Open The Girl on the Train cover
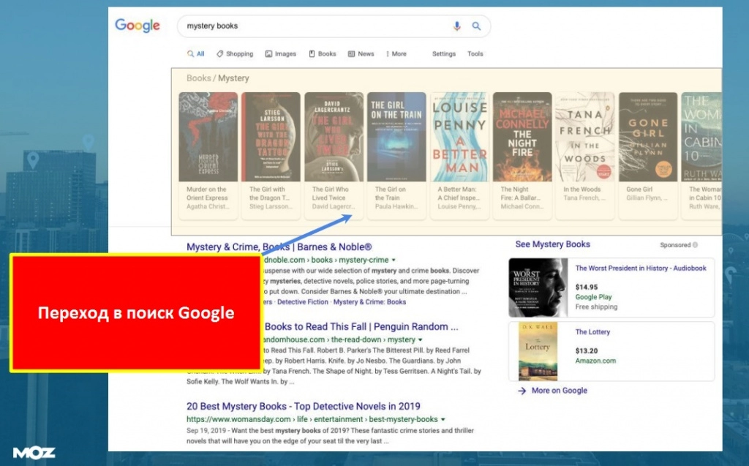 396,137
